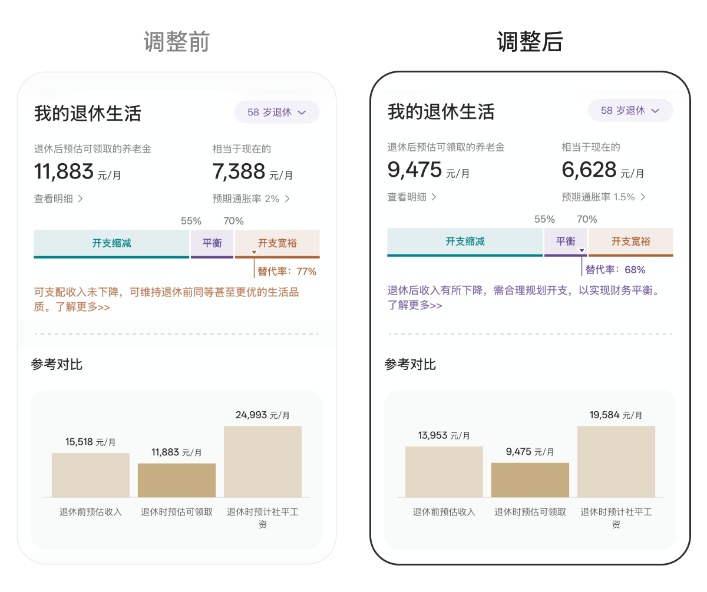Click the dark 9,475 元/月 chart bar

(x=530, y=480)
